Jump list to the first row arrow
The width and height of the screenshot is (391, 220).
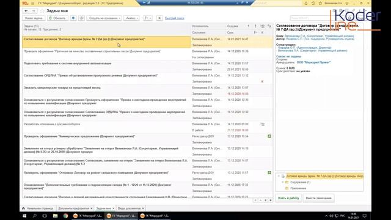click(255, 200)
